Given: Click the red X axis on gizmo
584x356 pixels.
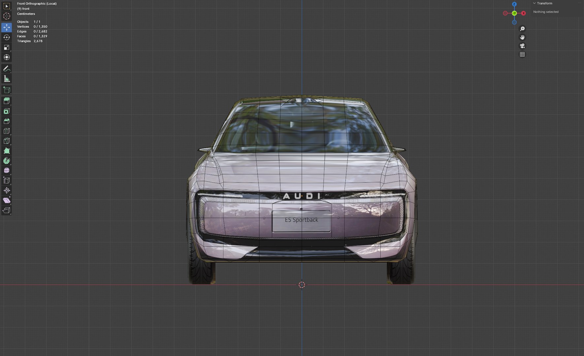Looking at the screenshot, I should (x=523, y=13).
